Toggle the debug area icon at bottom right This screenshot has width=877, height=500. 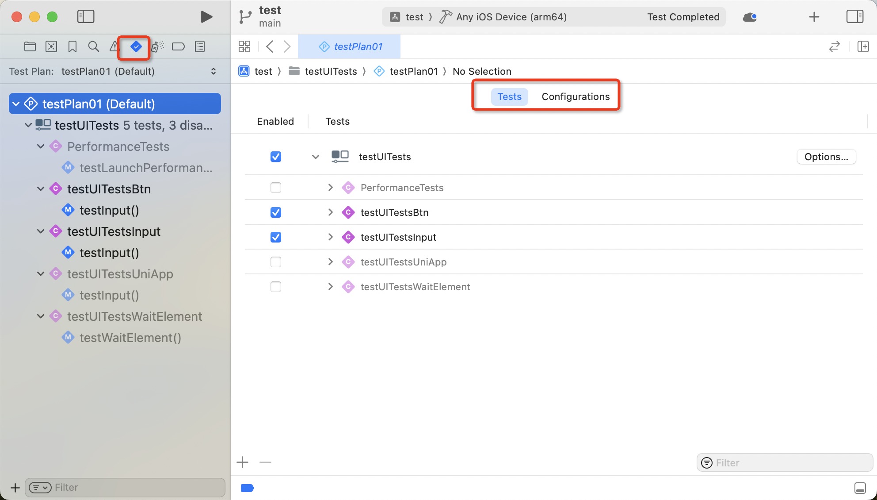(860, 488)
